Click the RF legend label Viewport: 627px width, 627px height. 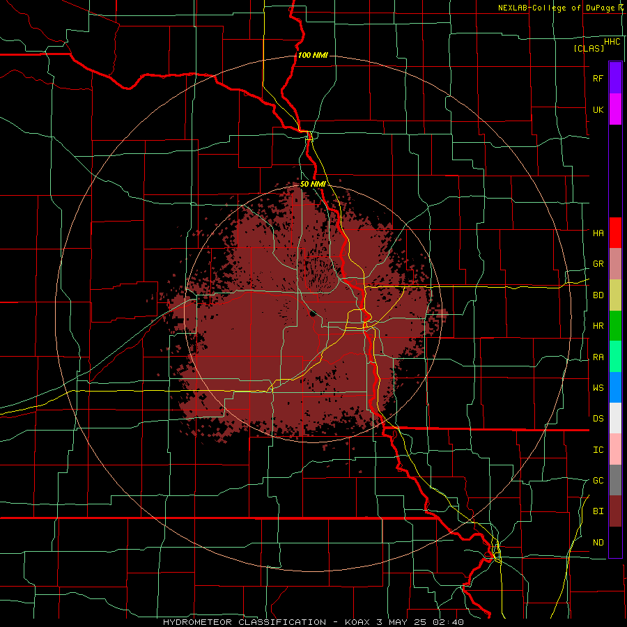point(598,78)
